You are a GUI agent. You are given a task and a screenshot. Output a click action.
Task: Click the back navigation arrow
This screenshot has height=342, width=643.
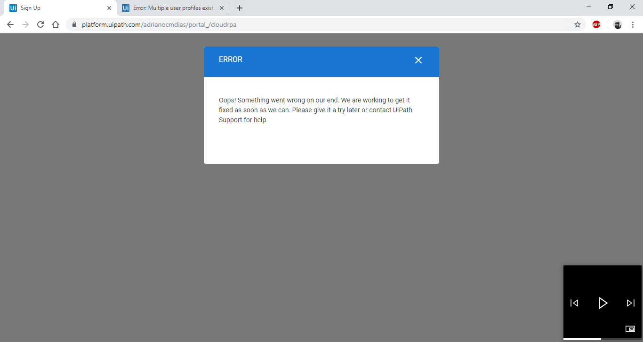click(10, 24)
